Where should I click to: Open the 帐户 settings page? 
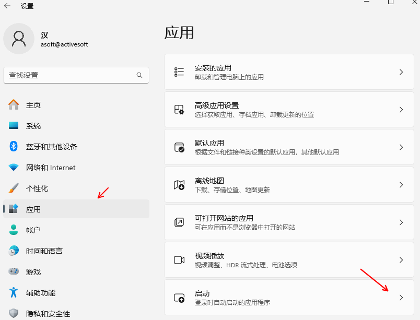(33, 230)
